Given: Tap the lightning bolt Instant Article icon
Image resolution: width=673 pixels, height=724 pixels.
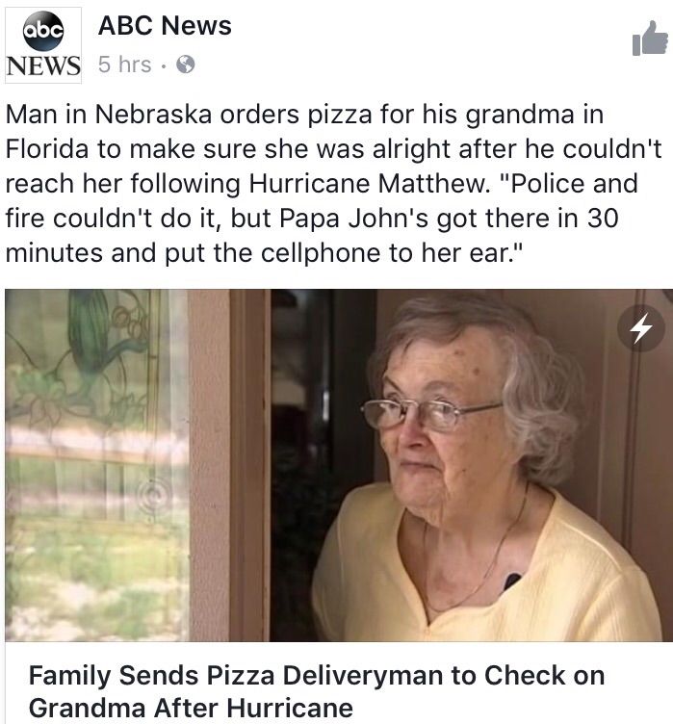Looking at the screenshot, I should 641,328.
